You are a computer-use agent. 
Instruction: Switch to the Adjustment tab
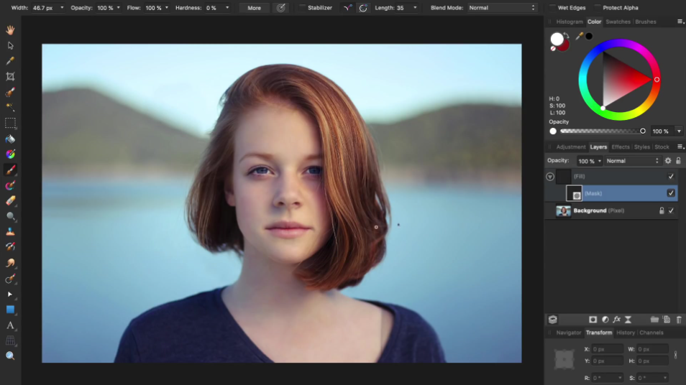[x=570, y=147]
